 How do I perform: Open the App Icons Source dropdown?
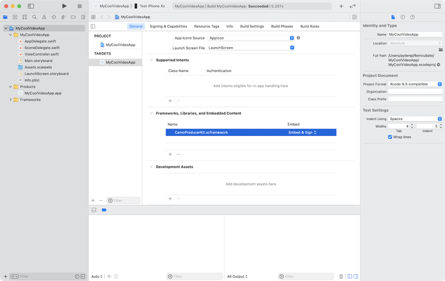(x=251, y=38)
